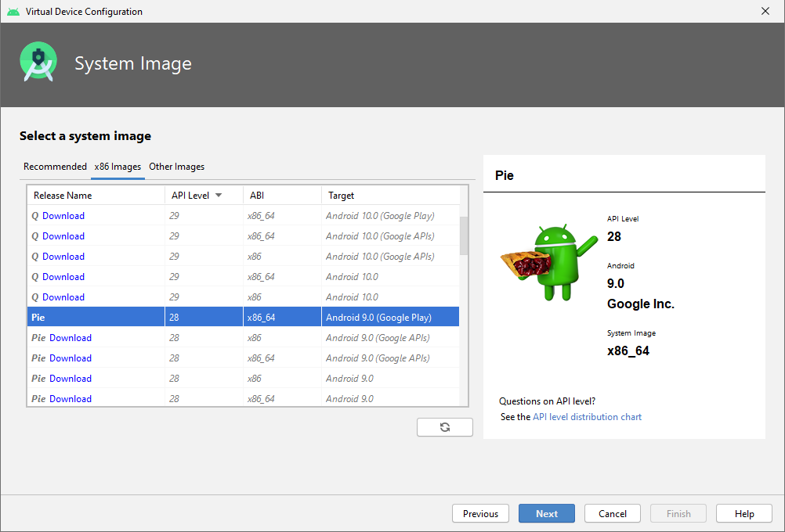This screenshot has height=532, width=785.
Task: Download Q x86_64 Android 10.0 (Google APIs) image
Action: (63, 236)
